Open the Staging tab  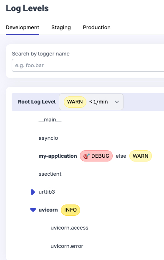pos(61,28)
